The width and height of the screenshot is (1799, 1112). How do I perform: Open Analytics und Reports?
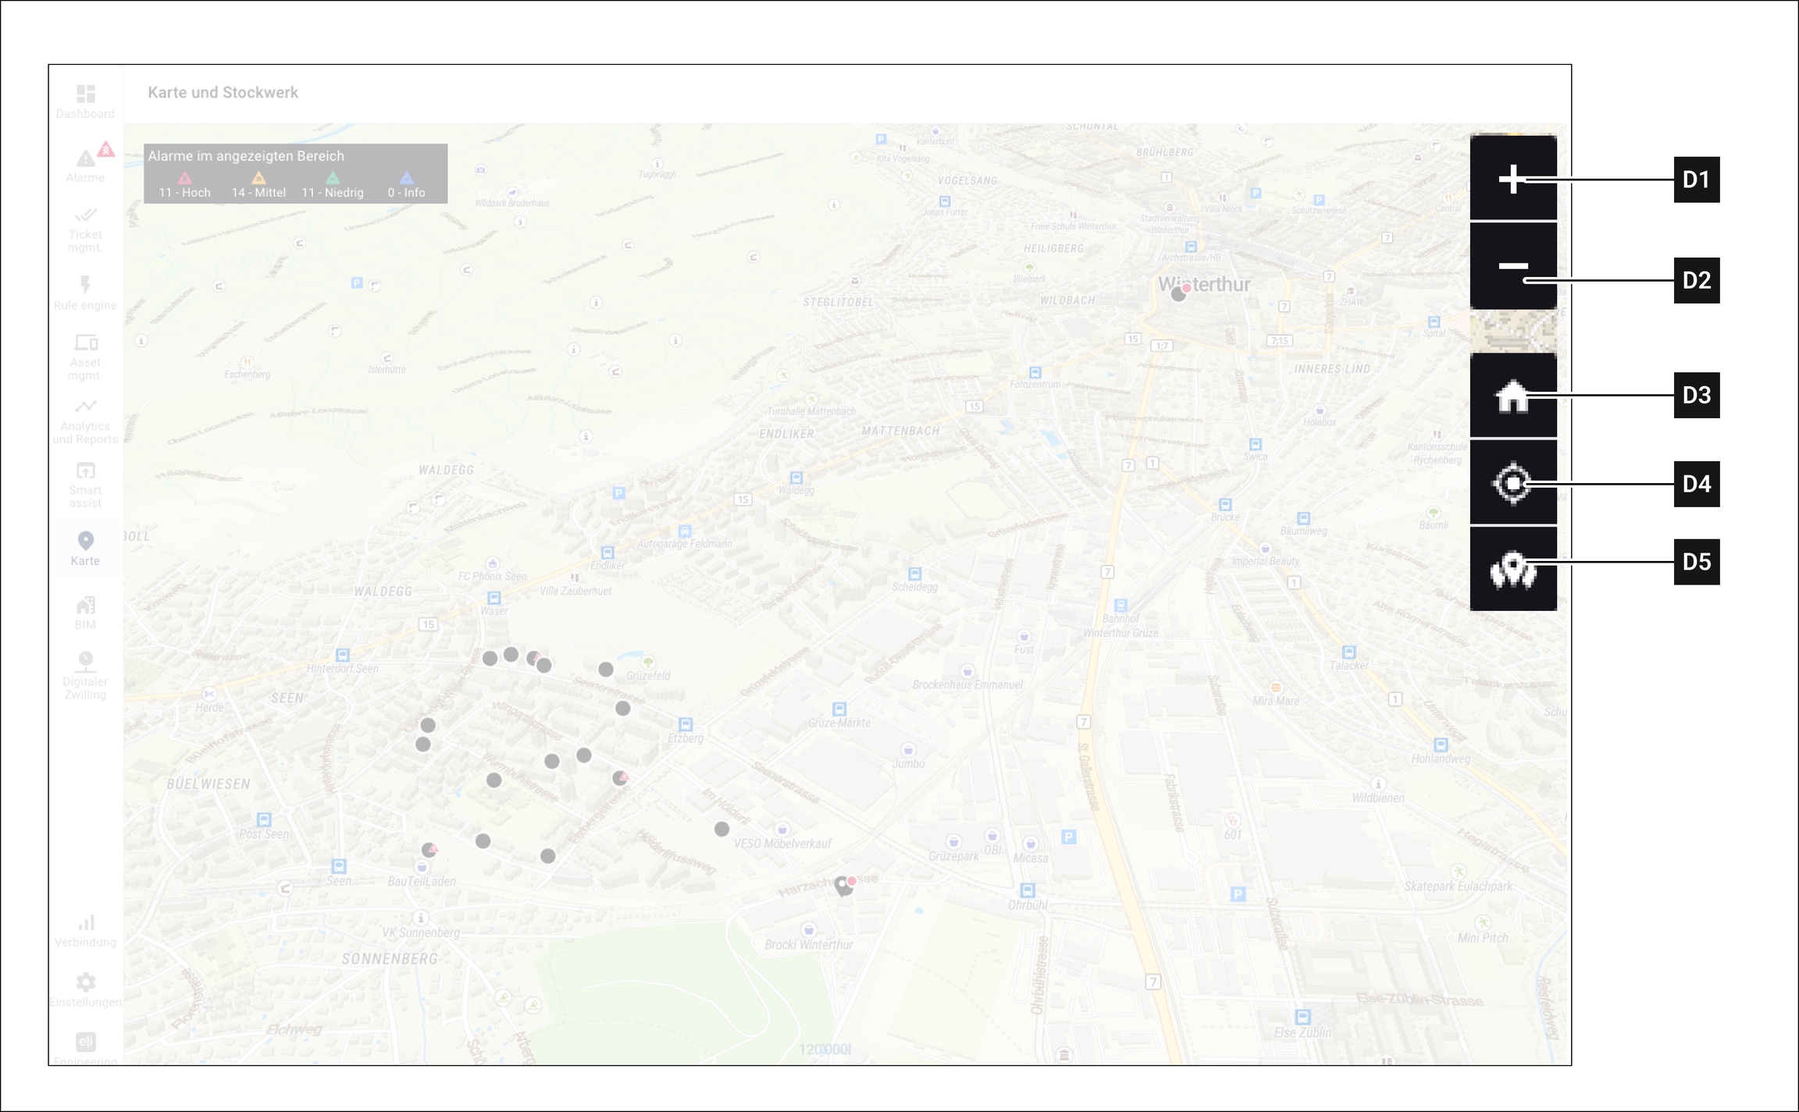pos(85,421)
